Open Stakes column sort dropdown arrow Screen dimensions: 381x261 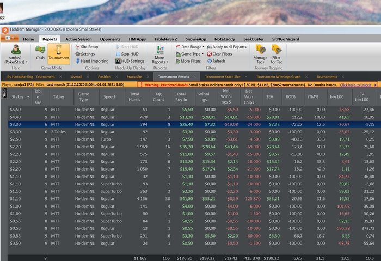(x=28, y=97)
